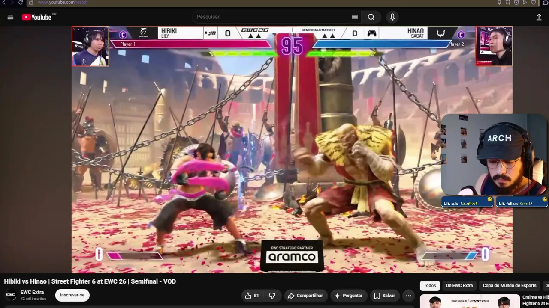
Task: Subscribe with the Inscrever-se button
Action: [x=72, y=295]
